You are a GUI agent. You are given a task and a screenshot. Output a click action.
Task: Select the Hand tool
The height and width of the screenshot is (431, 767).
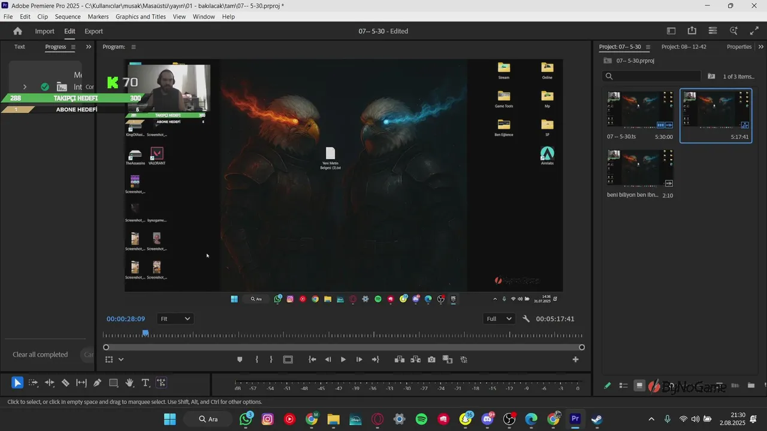(x=129, y=383)
